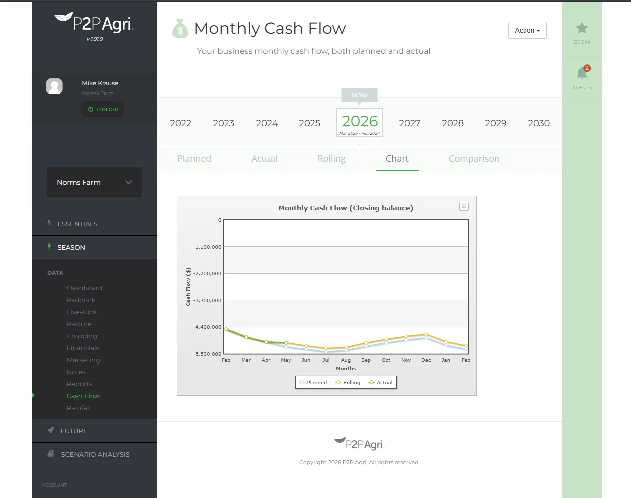Viewport: 631px width, 498px height.
Task: Open the Action dropdown
Action: point(527,30)
